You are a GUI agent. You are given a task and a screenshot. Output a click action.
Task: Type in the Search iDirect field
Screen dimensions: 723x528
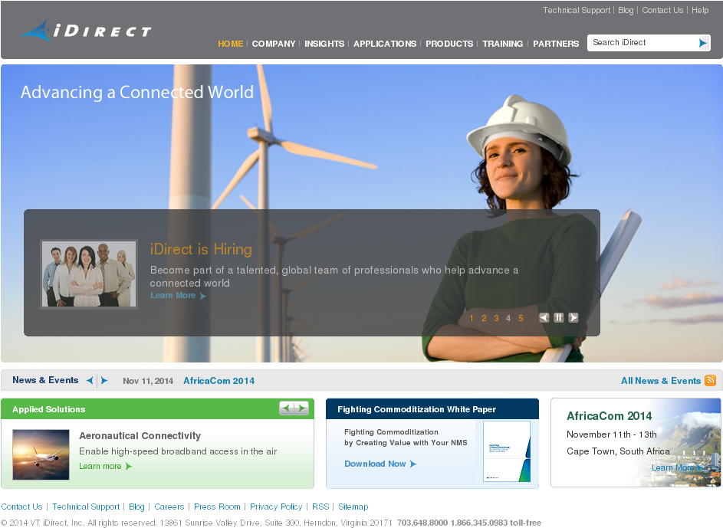641,43
